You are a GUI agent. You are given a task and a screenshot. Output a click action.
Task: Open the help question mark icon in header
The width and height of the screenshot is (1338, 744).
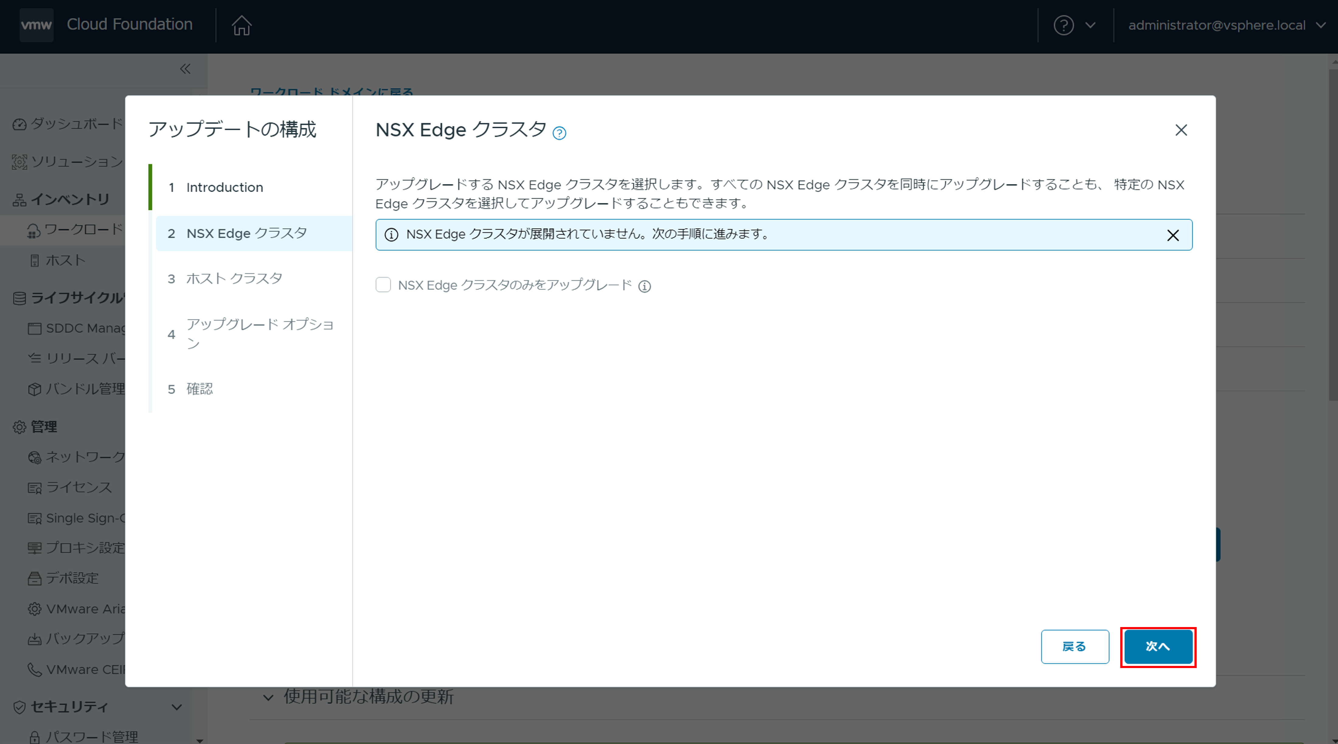coord(1063,25)
